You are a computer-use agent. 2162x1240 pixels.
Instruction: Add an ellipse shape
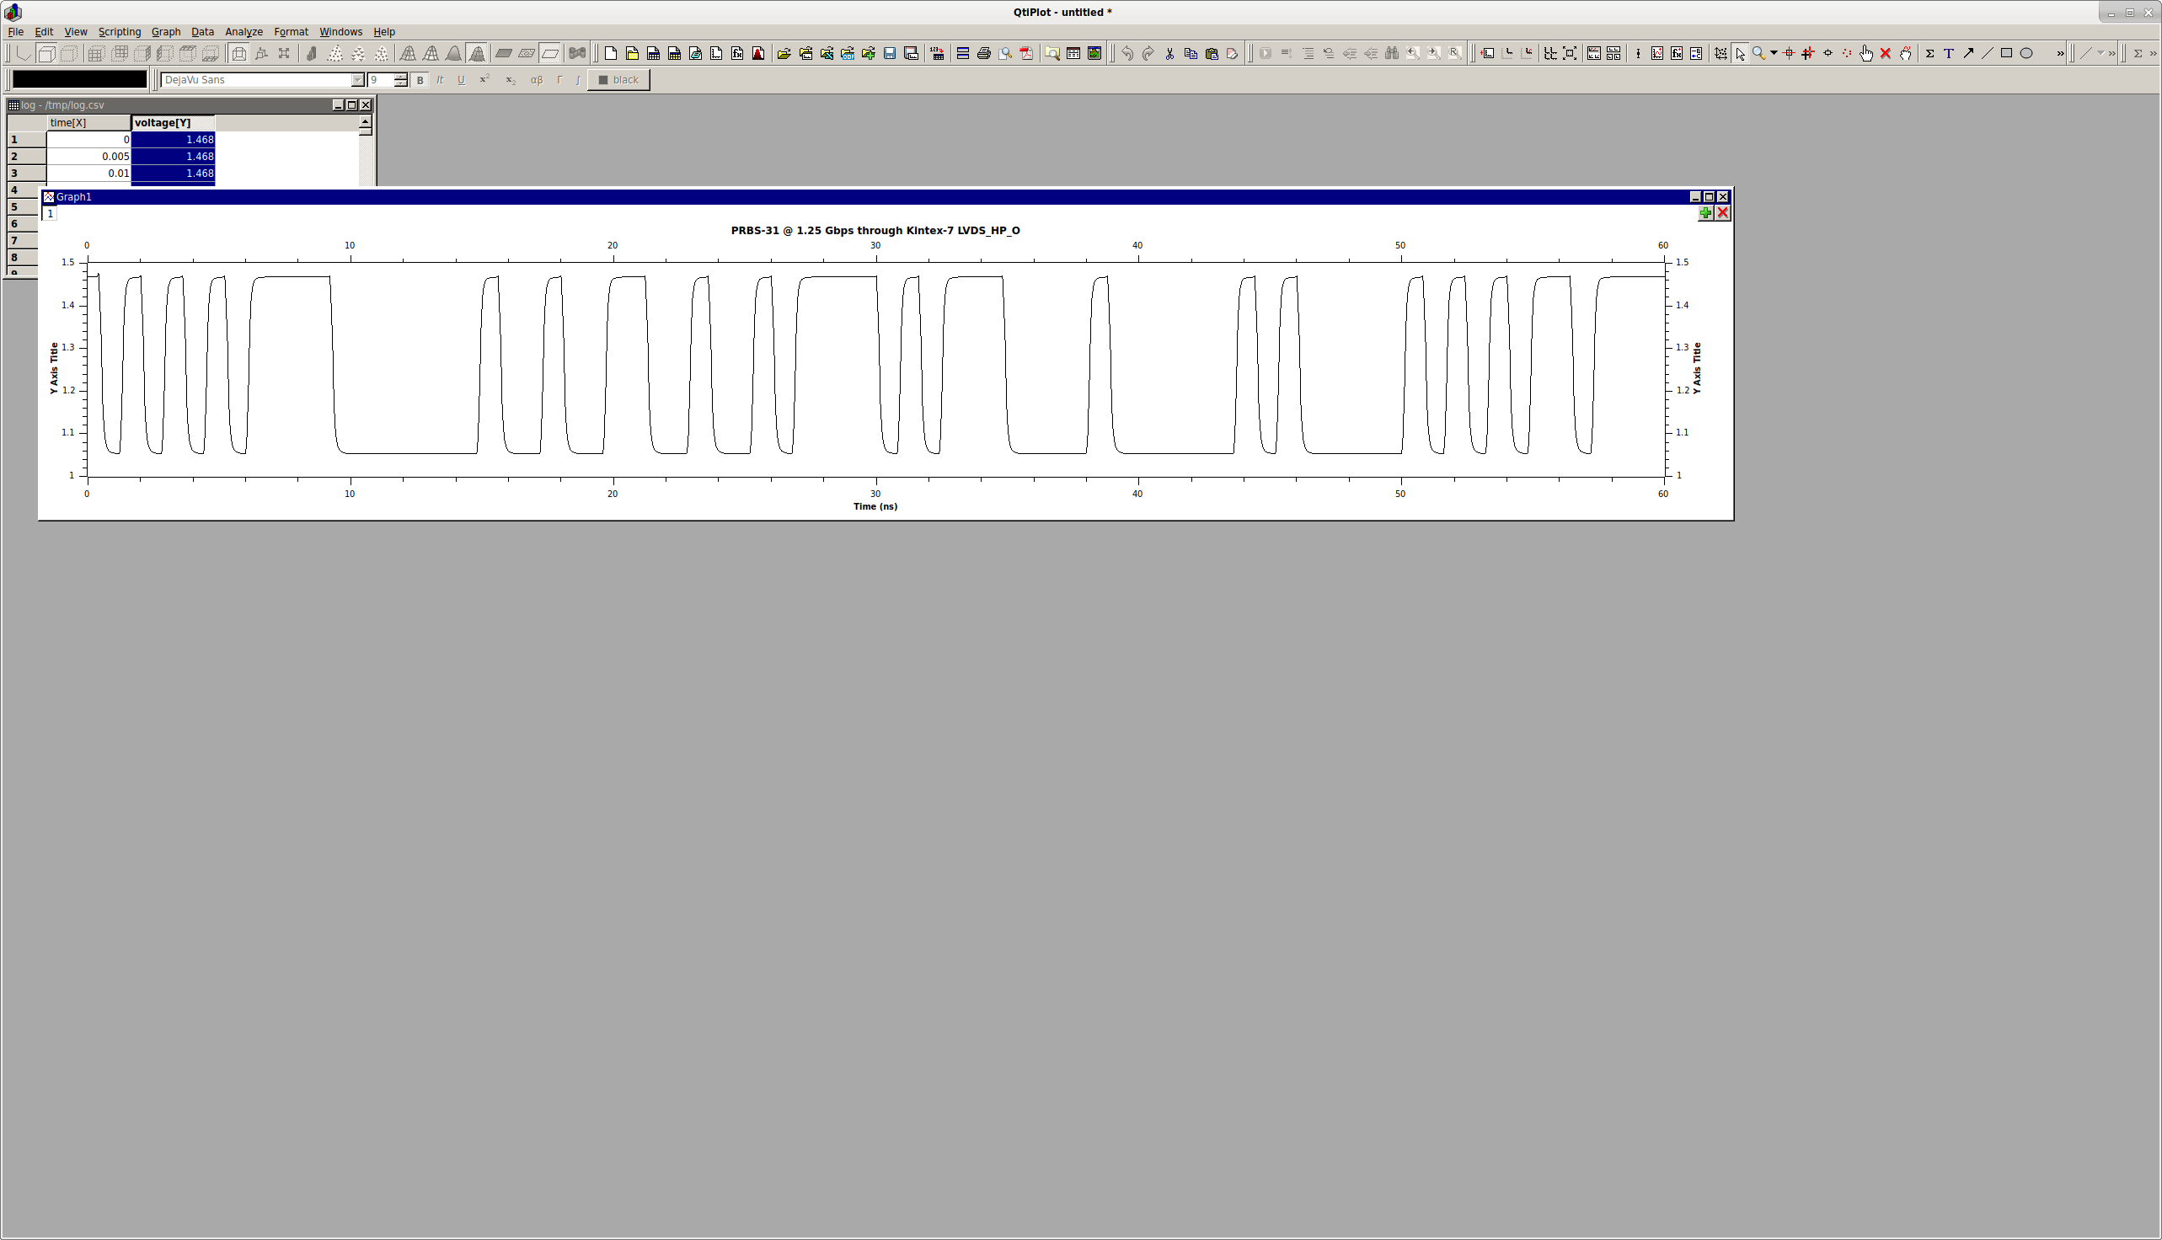pos(2026,54)
